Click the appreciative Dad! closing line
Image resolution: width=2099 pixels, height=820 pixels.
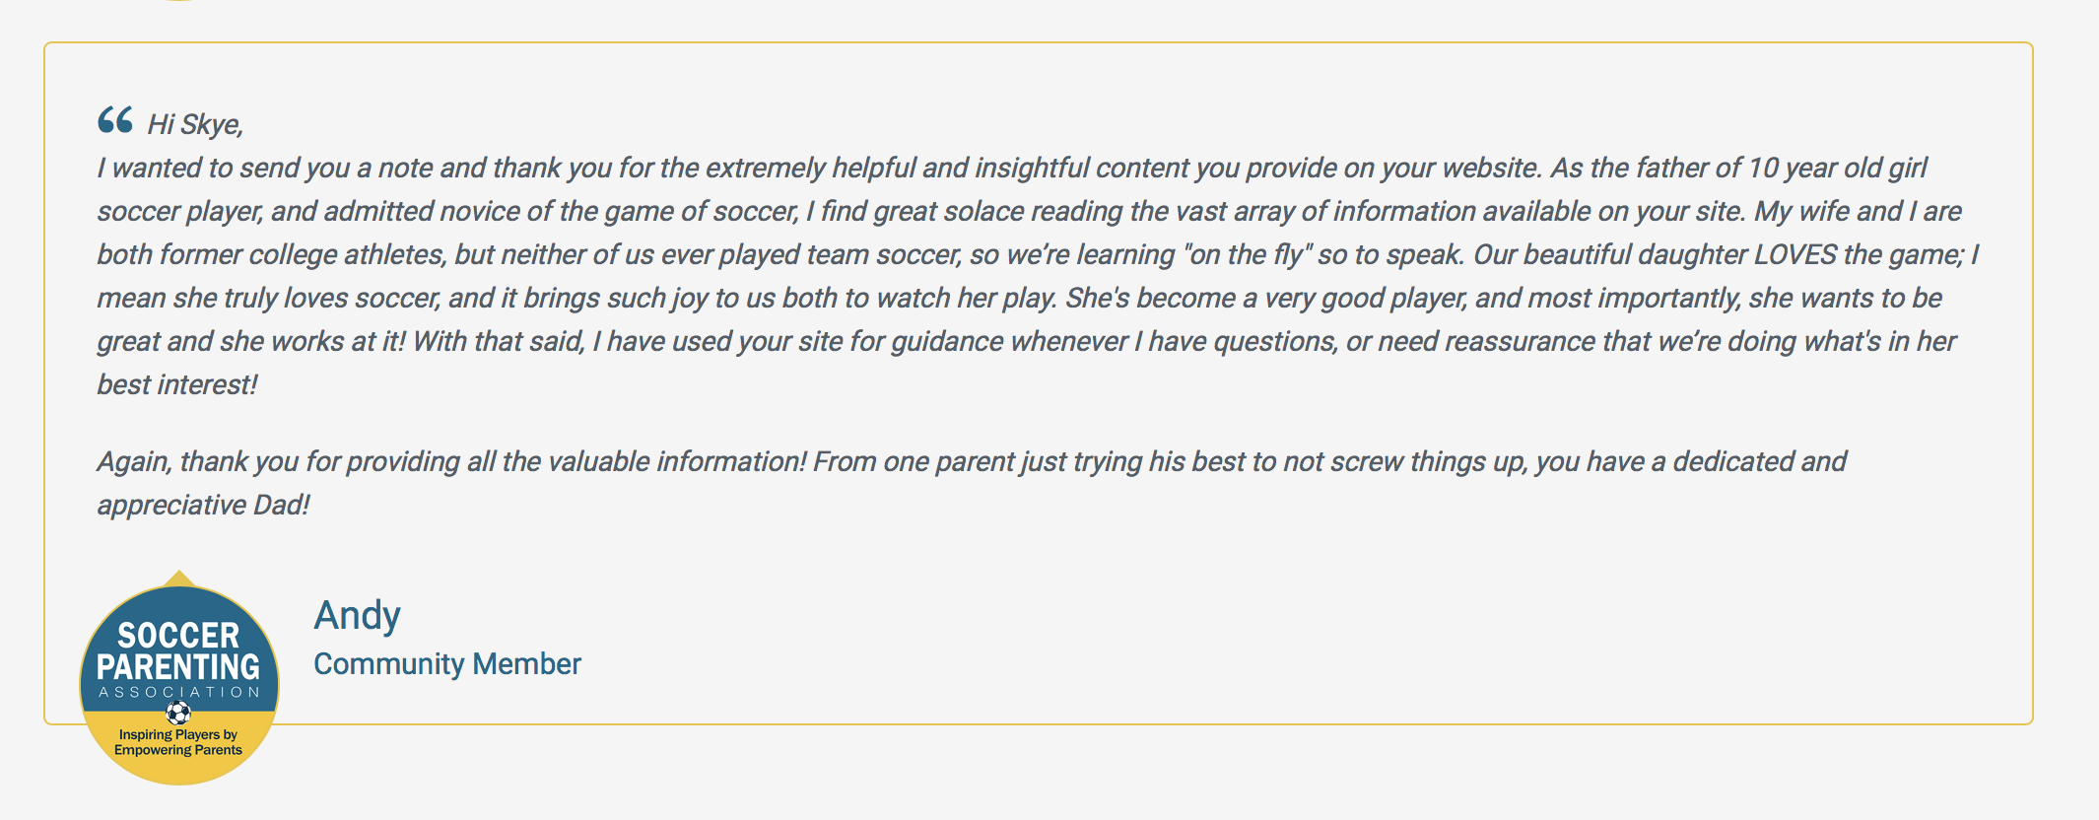pyautogui.click(x=203, y=505)
